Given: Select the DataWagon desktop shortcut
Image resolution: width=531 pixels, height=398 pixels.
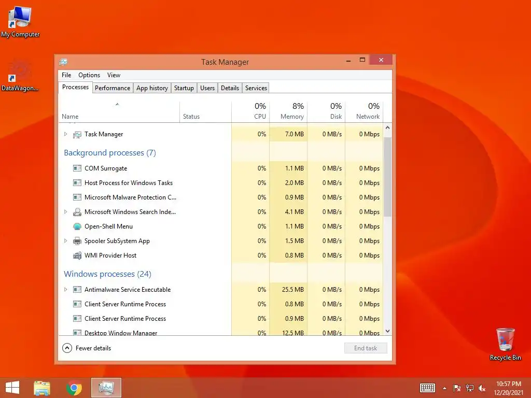Looking at the screenshot, I should click(x=20, y=76).
